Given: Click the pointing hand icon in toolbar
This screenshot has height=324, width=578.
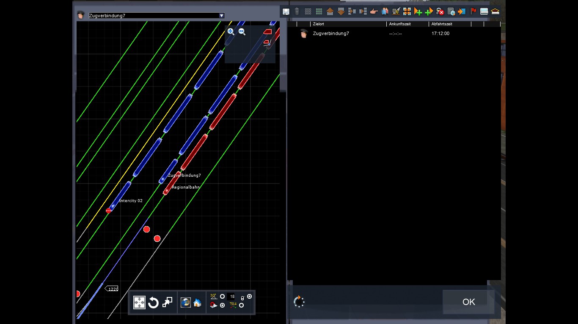Looking at the screenshot, I should tap(374, 11).
